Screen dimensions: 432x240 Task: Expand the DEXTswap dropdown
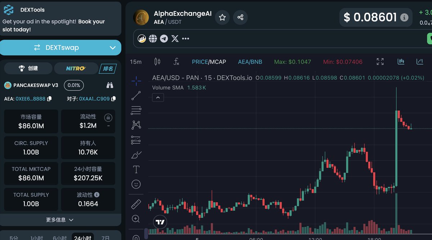(113, 48)
